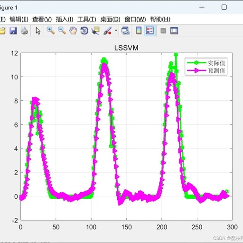243x243 pixels.
Task: Click the y-axis tick label -2
Action: (x=15, y=221)
